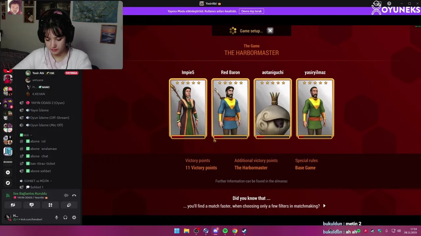Click antuane user in voice channel
The image size is (421, 236).
(x=38, y=80)
